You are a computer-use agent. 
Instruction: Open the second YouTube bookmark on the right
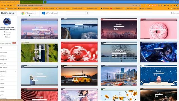[x=116, y=8]
